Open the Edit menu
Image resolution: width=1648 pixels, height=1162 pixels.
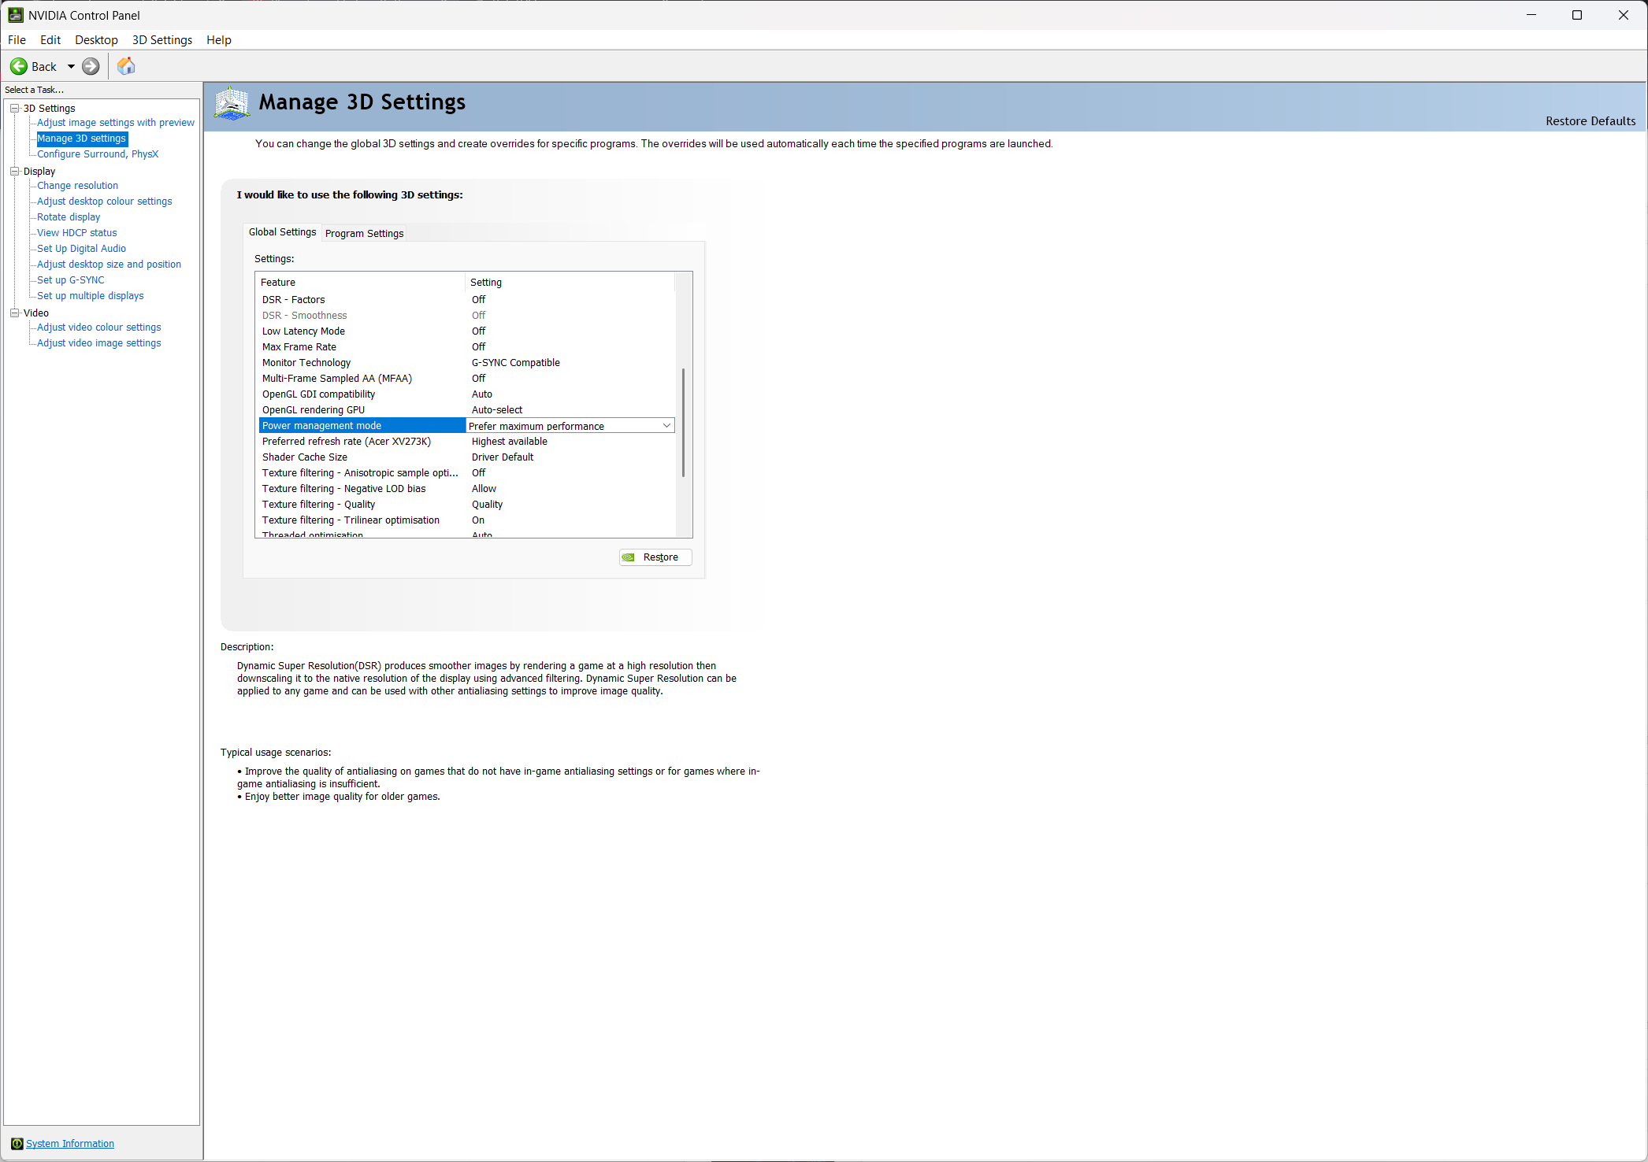[x=50, y=40]
